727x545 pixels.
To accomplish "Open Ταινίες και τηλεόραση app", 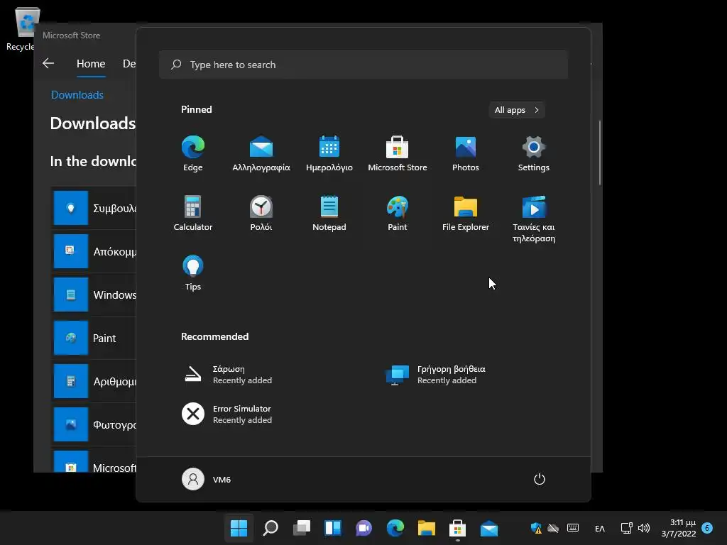I will (x=534, y=219).
